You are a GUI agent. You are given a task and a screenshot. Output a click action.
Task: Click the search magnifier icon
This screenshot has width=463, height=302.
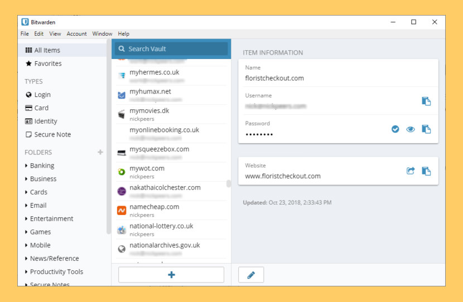tap(122, 48)
